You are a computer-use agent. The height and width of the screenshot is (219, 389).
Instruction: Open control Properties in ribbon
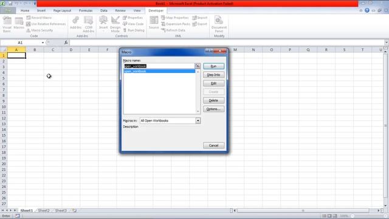tap(133, 18)
